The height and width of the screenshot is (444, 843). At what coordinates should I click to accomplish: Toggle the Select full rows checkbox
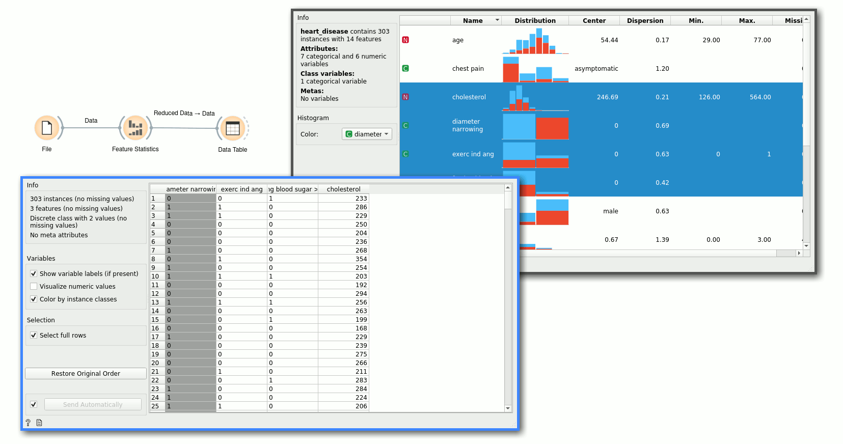[x=34, y=336]
